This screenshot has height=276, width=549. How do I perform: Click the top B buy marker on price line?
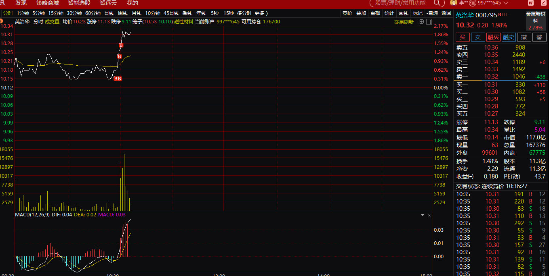(120, 45)
